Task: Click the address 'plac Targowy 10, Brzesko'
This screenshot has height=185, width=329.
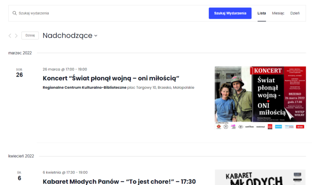Action: pyautogui.click(x=160, y=88)
